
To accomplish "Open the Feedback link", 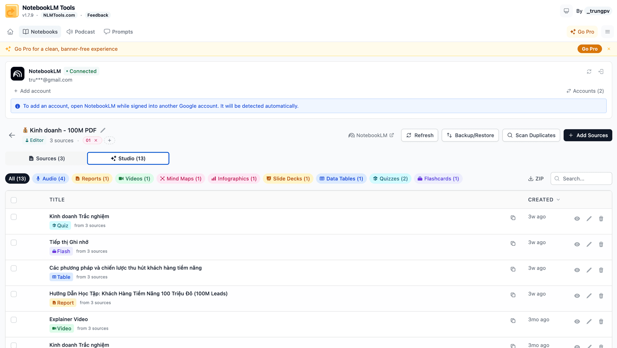I will tap(98, 15).
